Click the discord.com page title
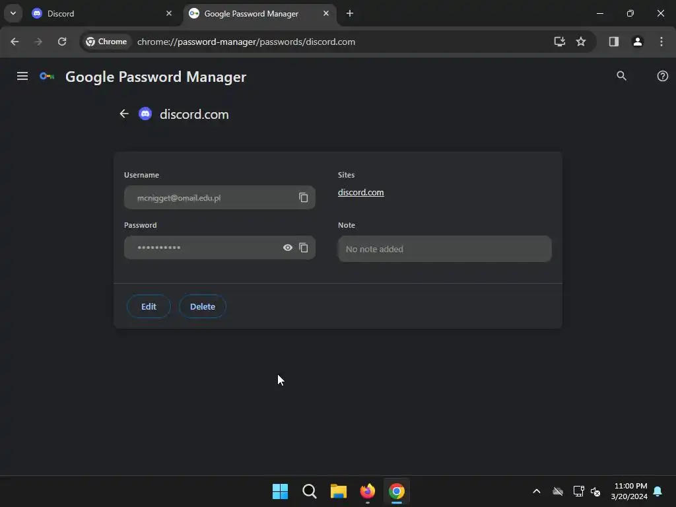Viewport: 676px width, 507px height. [x=194, y=114]
